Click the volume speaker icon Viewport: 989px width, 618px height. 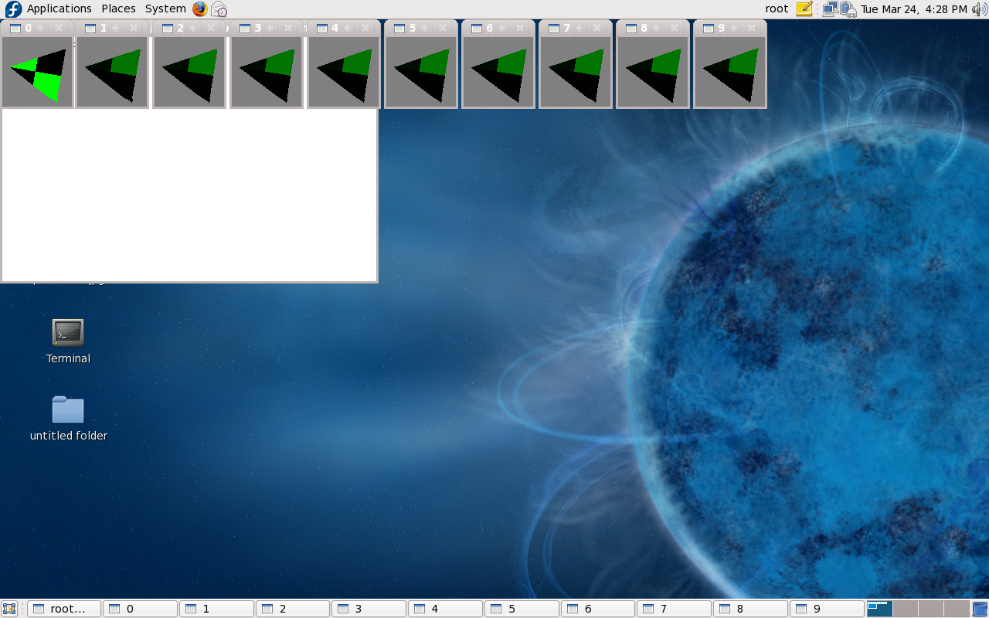980,8
